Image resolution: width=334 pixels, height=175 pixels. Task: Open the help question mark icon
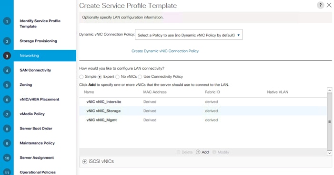pyautogui.click(x=320, y=5)
